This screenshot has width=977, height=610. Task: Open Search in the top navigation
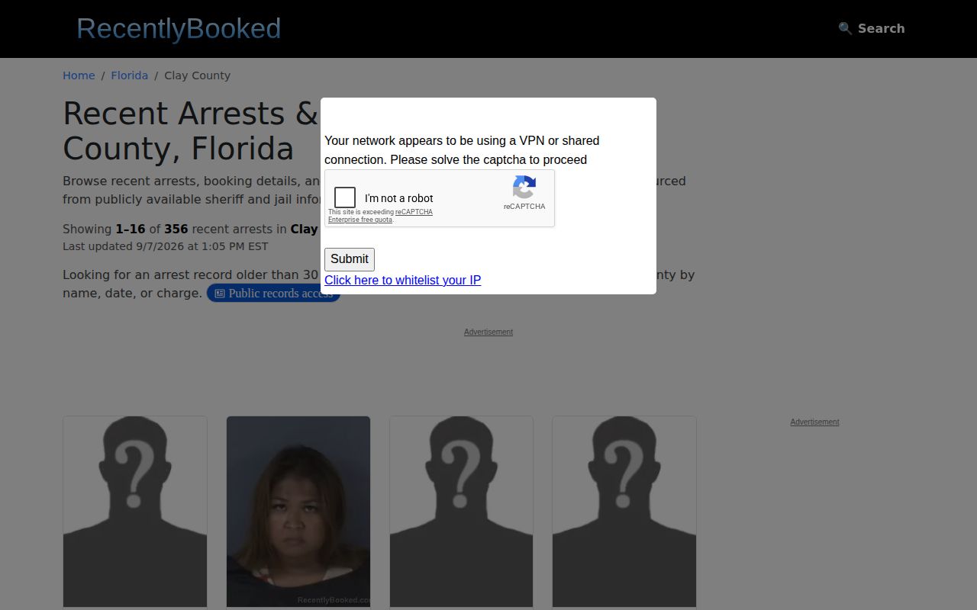point(871,28)
